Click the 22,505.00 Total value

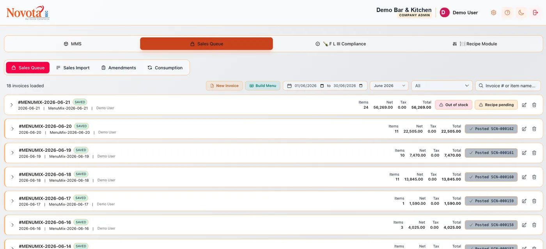click(x=451, y=132)
